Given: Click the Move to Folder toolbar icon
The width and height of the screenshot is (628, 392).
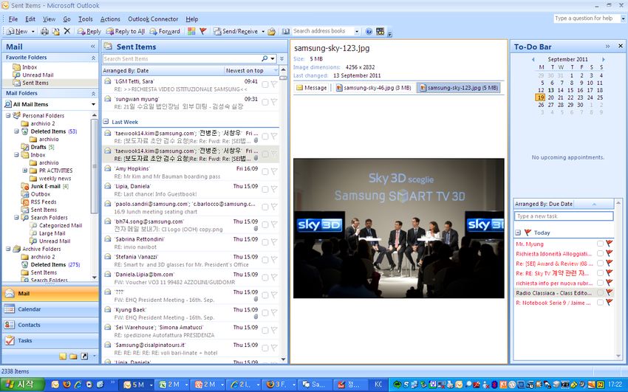Looking at the screenshot, I should tap(56, 31).
